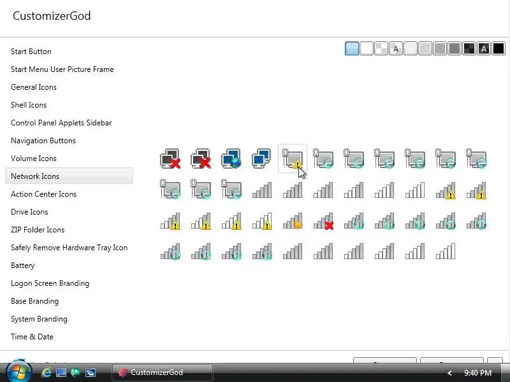This screenshot has width=510, height=382.
Task: Click CustomizerGod taskbar button
Action: (163, 372)
